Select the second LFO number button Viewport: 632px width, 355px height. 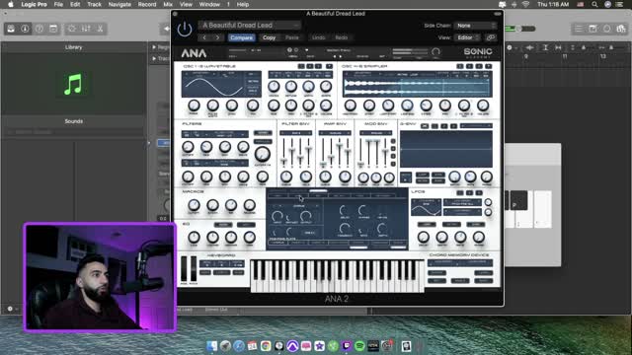pyautogui.click(x=469, y=193)
